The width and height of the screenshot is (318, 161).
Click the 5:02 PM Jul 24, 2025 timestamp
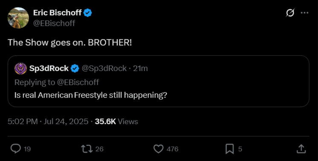pyautogui.click(x=48, y=121)
